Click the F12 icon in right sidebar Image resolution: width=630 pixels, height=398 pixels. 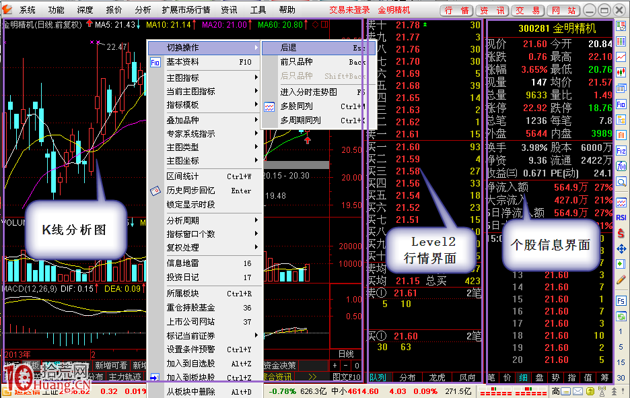point(621,151)
